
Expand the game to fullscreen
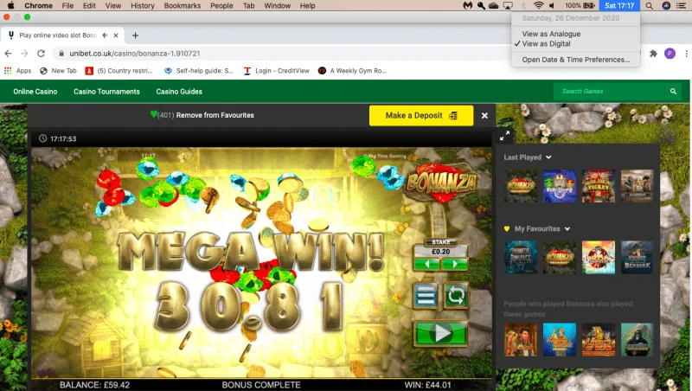(x=504, y=136)
